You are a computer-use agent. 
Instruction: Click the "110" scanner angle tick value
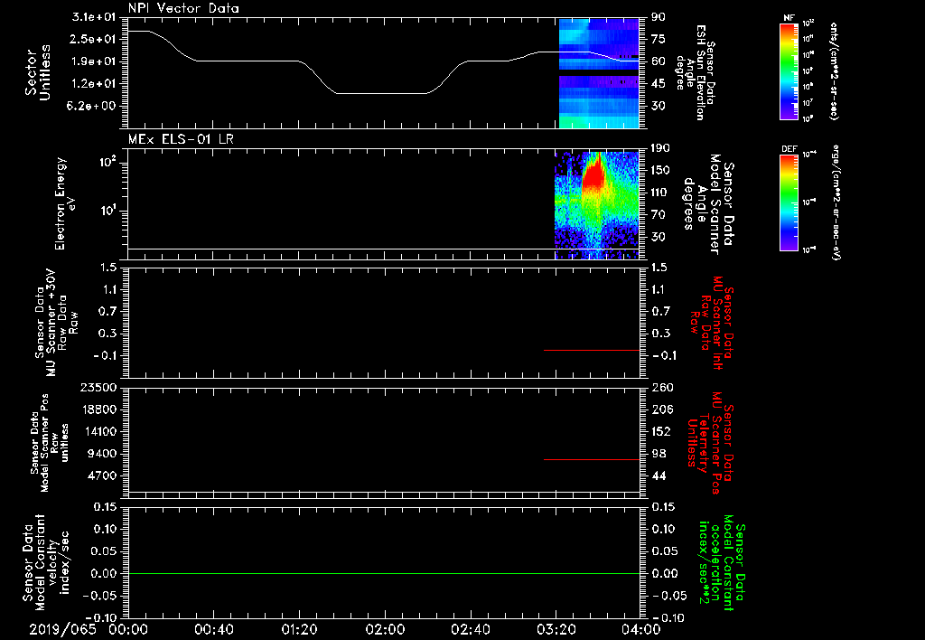(660, 193)
